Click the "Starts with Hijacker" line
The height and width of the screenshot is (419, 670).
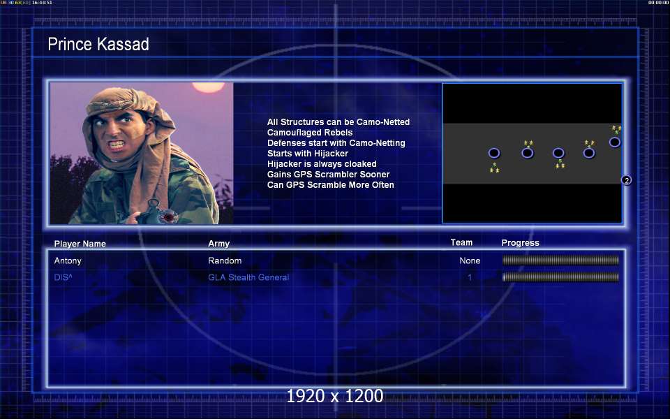click(308, 153)
